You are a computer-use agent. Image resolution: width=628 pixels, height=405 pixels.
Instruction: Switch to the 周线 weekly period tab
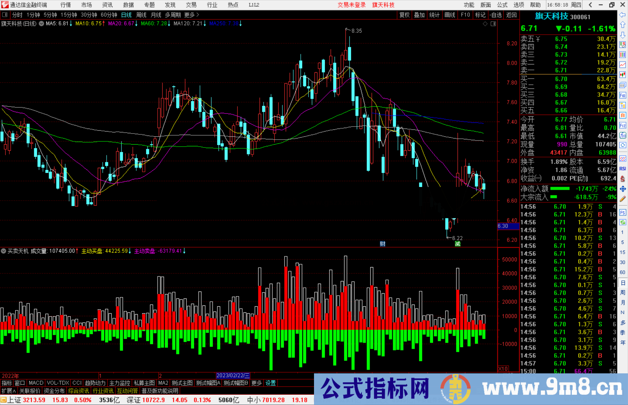[141, 15]
